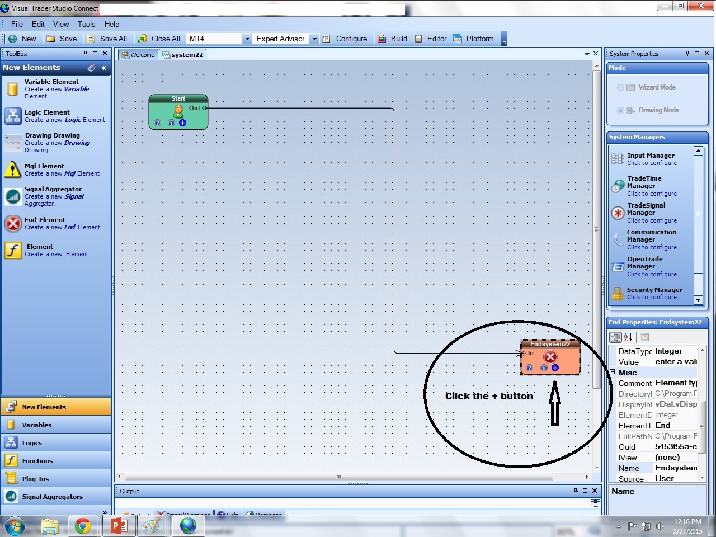Image resolution: width=716 pixels, height=537 pixels.
Task: Select the New Elements category button
Action: pos(56,407)
